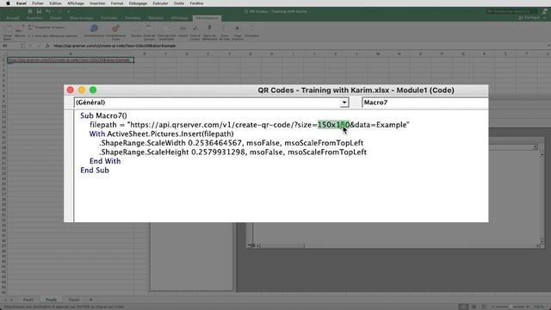Open the Apple menu
Screen dimensions: 551x310
point(8,3)
